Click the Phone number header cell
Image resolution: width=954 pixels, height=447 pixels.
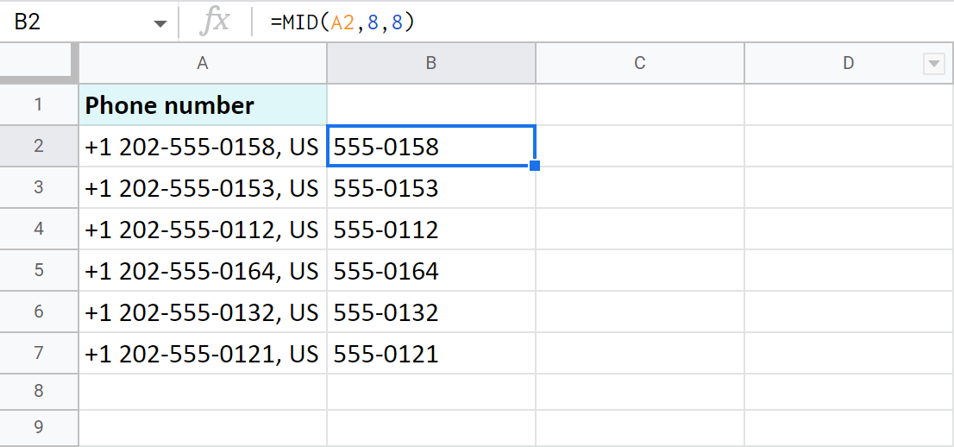pos(203,105)
